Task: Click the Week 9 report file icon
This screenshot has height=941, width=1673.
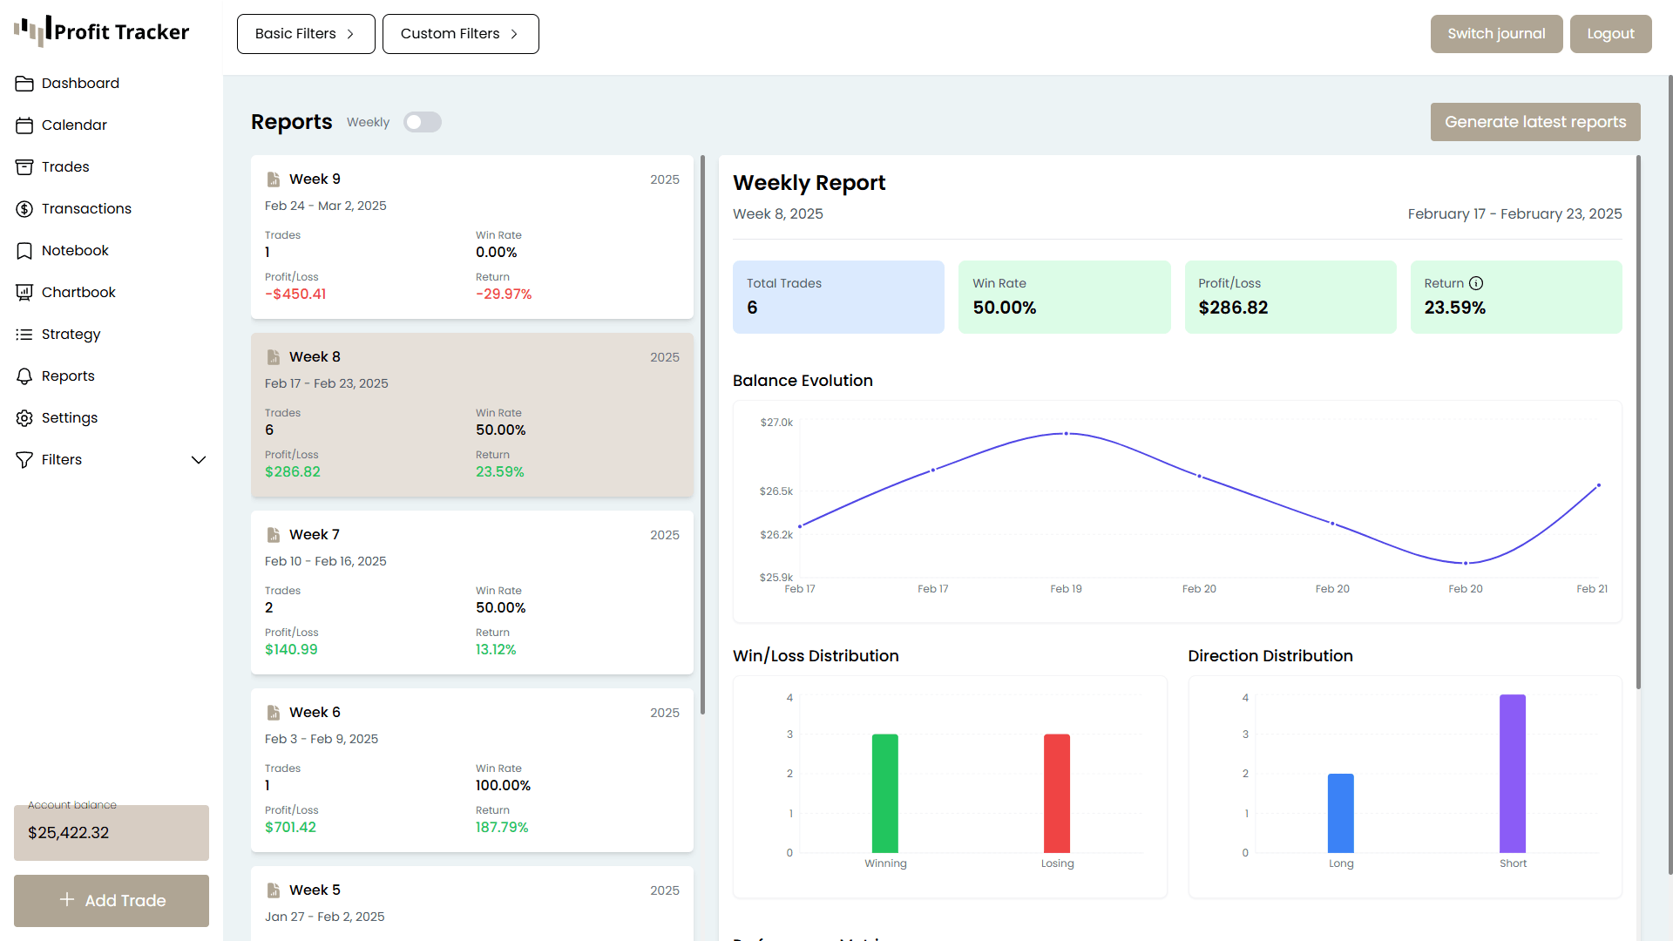Action: coord(274,179)
